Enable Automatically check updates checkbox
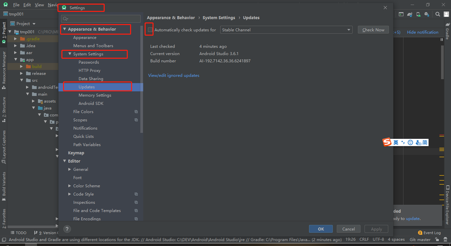Image resolution: width=451 pixels, height=246 pixels. pos(150,30)
